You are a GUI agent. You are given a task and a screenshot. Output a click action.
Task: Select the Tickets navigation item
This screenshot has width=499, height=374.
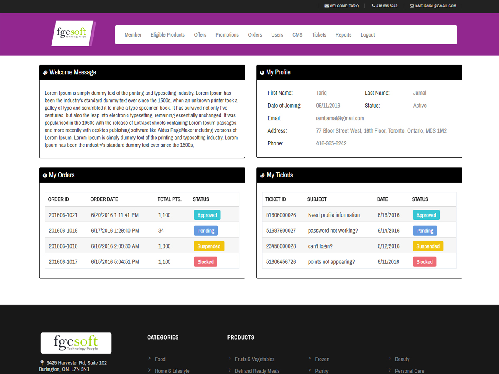coord(319,35)
